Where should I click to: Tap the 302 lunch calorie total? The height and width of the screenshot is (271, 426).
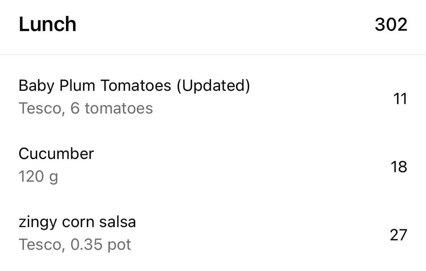391,24
